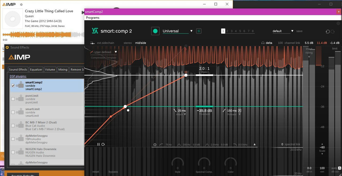Screen dimensions: 342x176
Task: Click the Scale down arrow
Action: (x=322, y=154)
